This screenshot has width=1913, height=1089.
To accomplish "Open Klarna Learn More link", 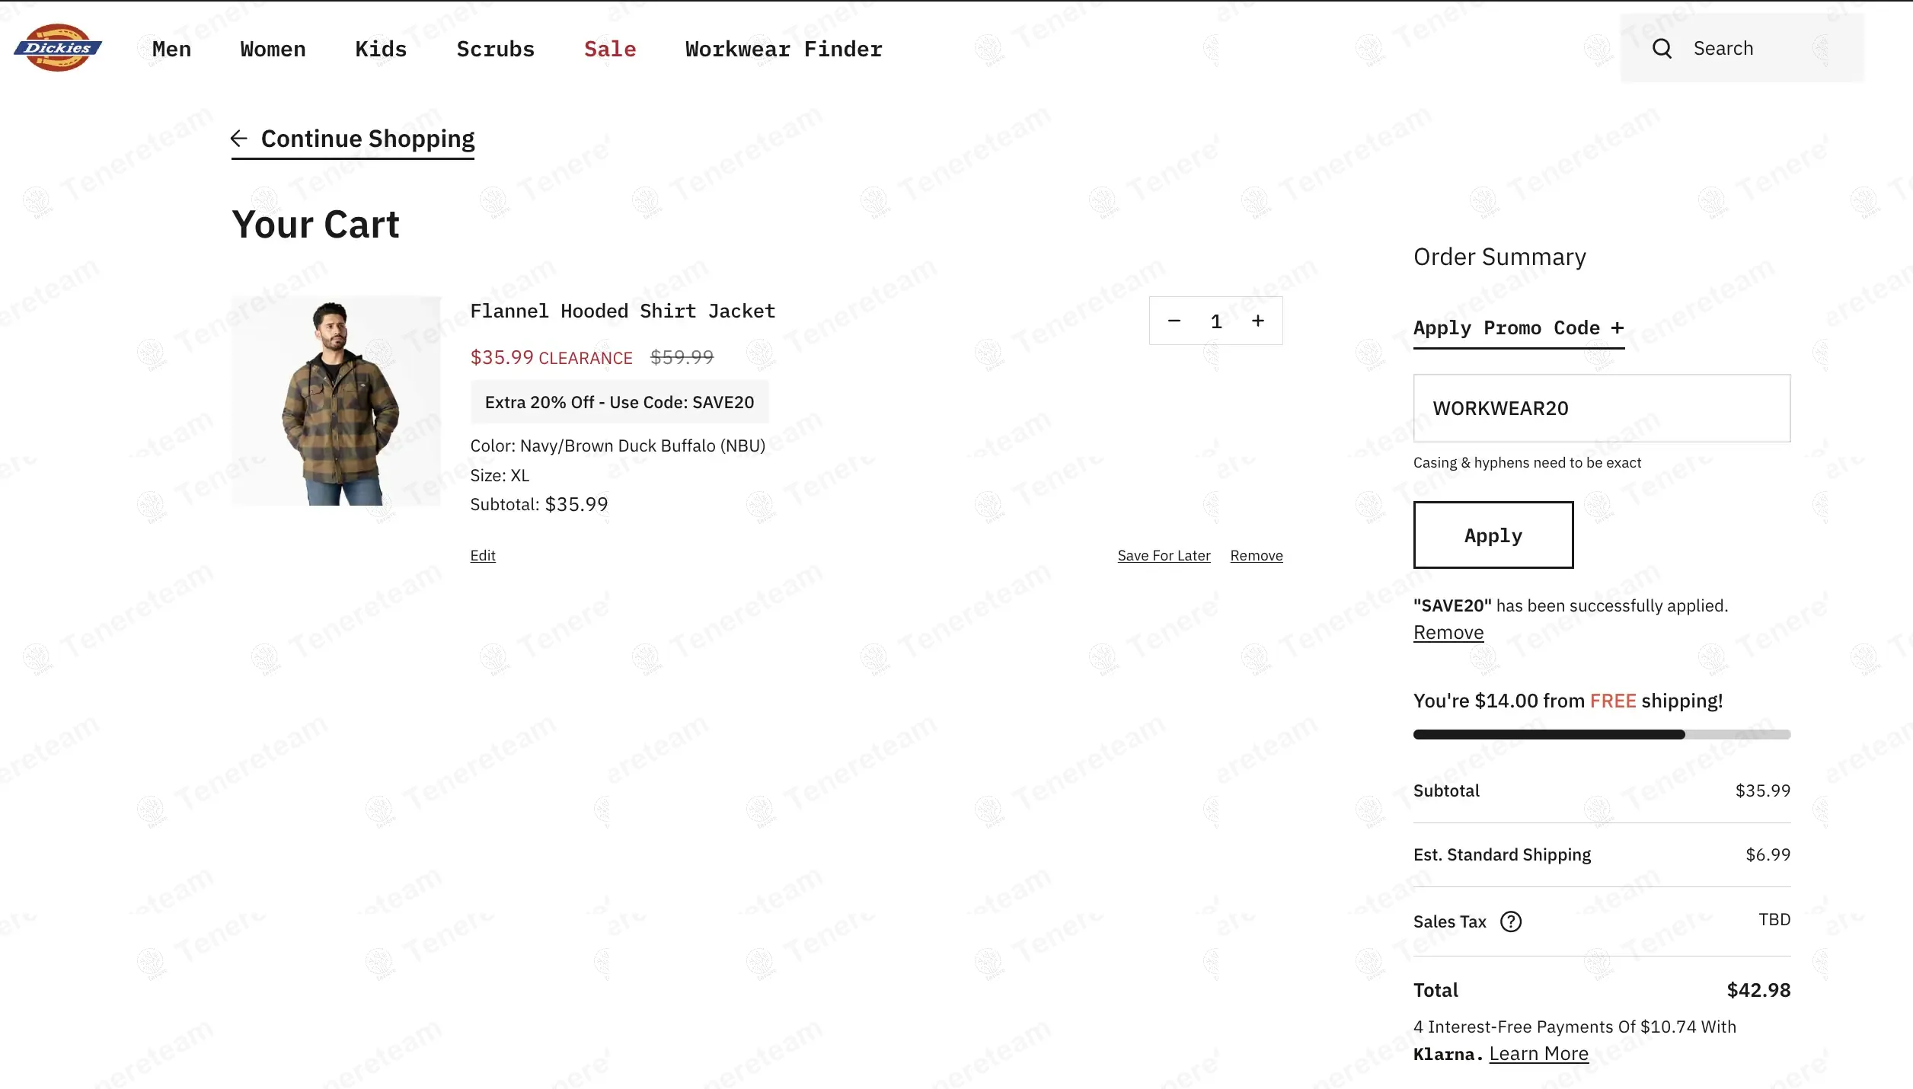I will (x=1538, y=1054).
